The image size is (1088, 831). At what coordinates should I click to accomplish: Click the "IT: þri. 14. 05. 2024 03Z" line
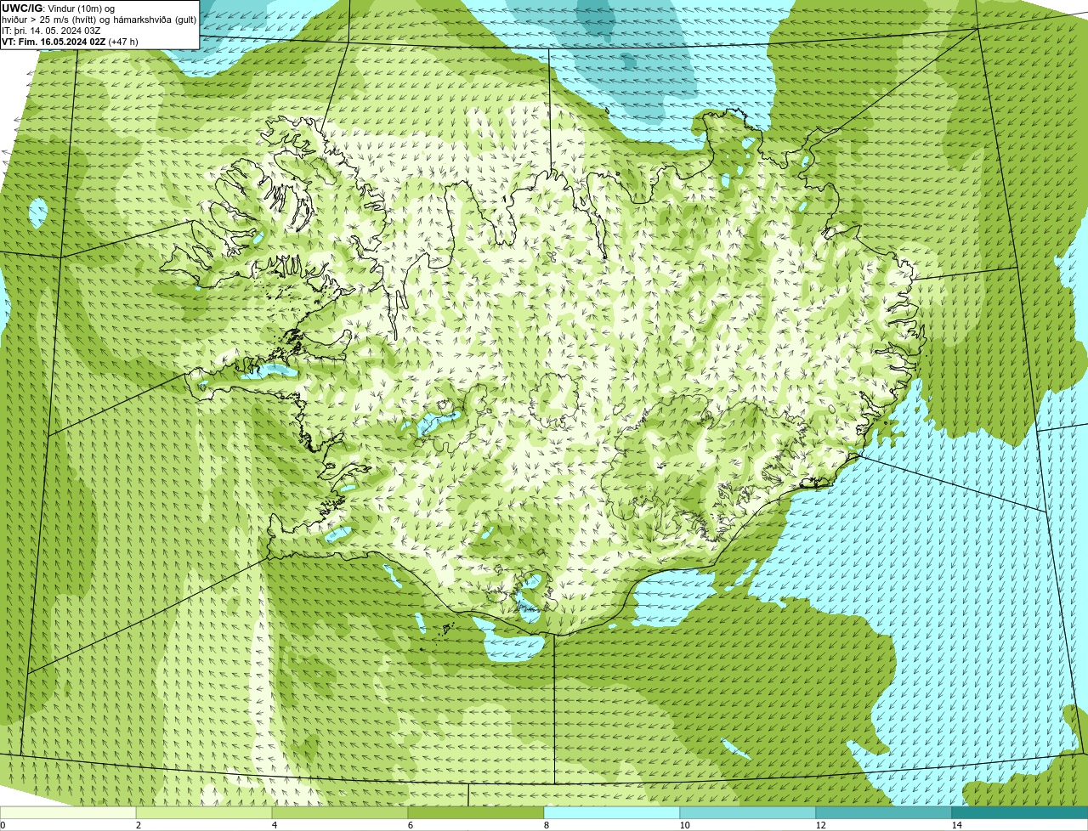tap(51, 31)
